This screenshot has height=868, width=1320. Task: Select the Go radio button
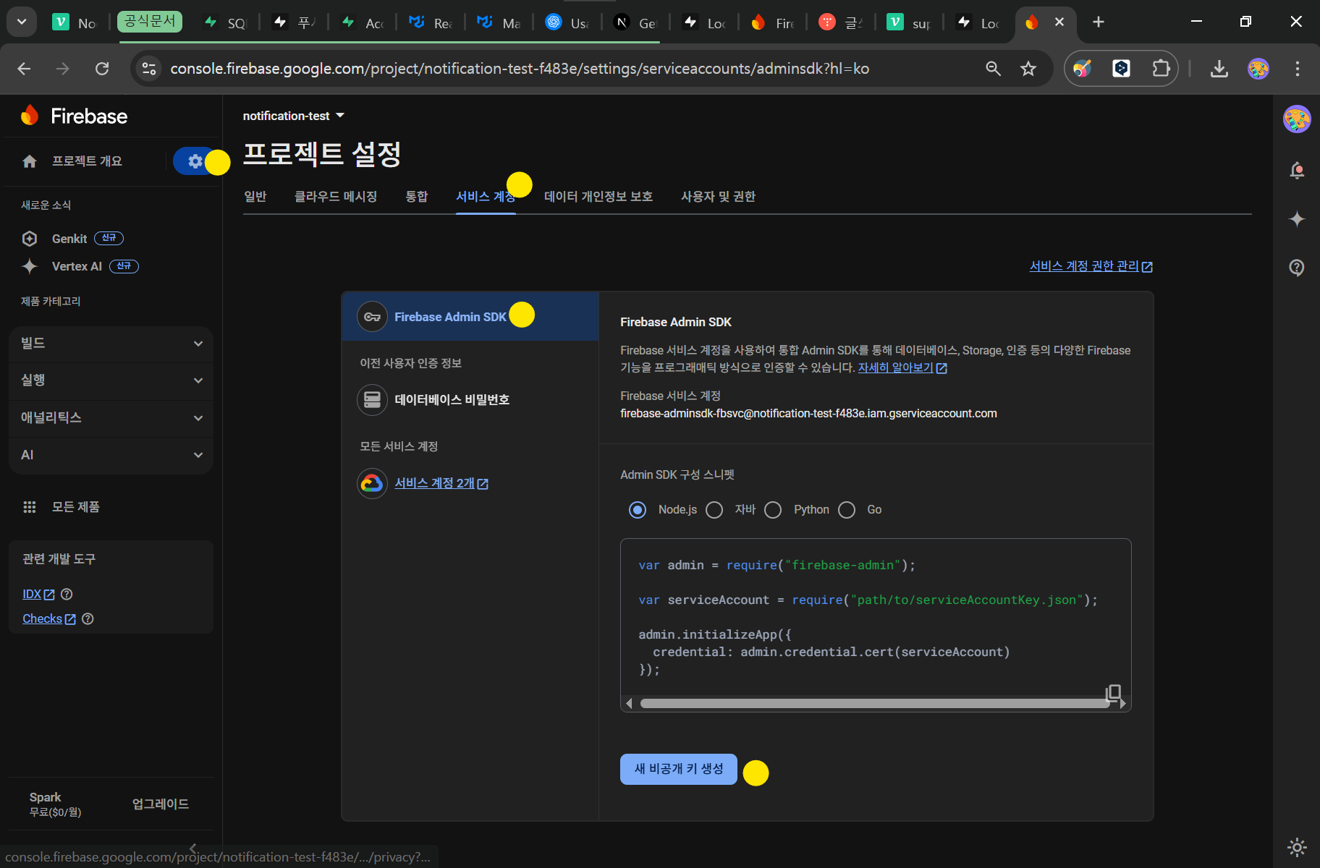[847, 510]
